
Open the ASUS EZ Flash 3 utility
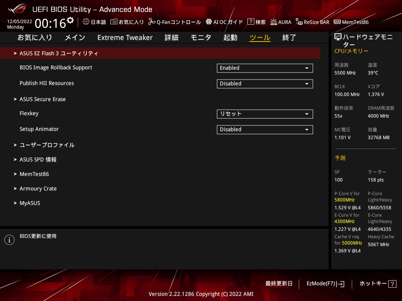pyautogui.click(x=59, y=53)
